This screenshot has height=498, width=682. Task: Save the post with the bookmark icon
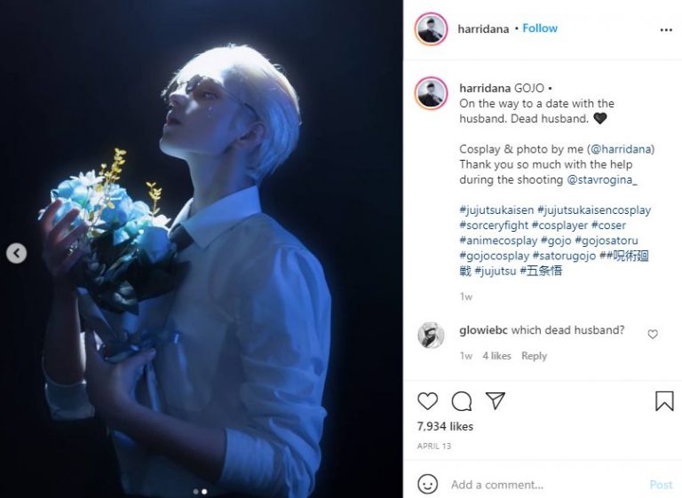[664, 400]
